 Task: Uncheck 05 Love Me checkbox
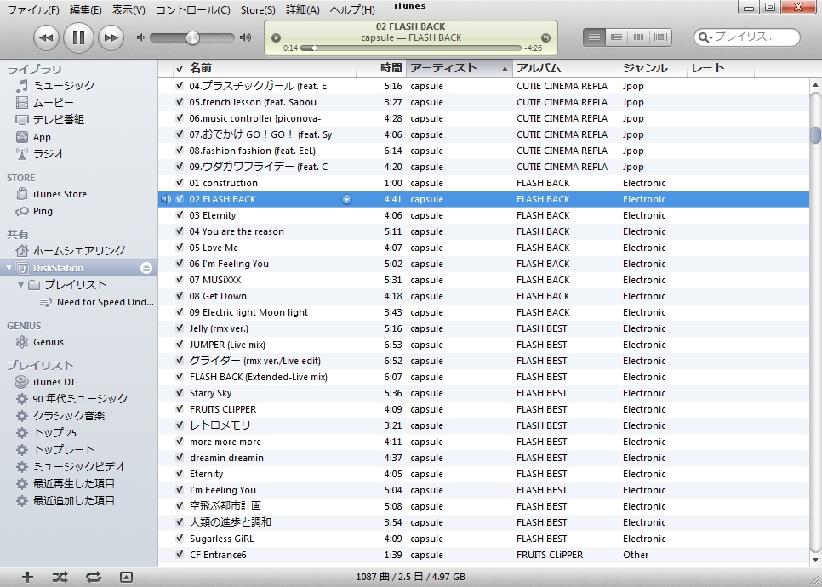[180, 248]
